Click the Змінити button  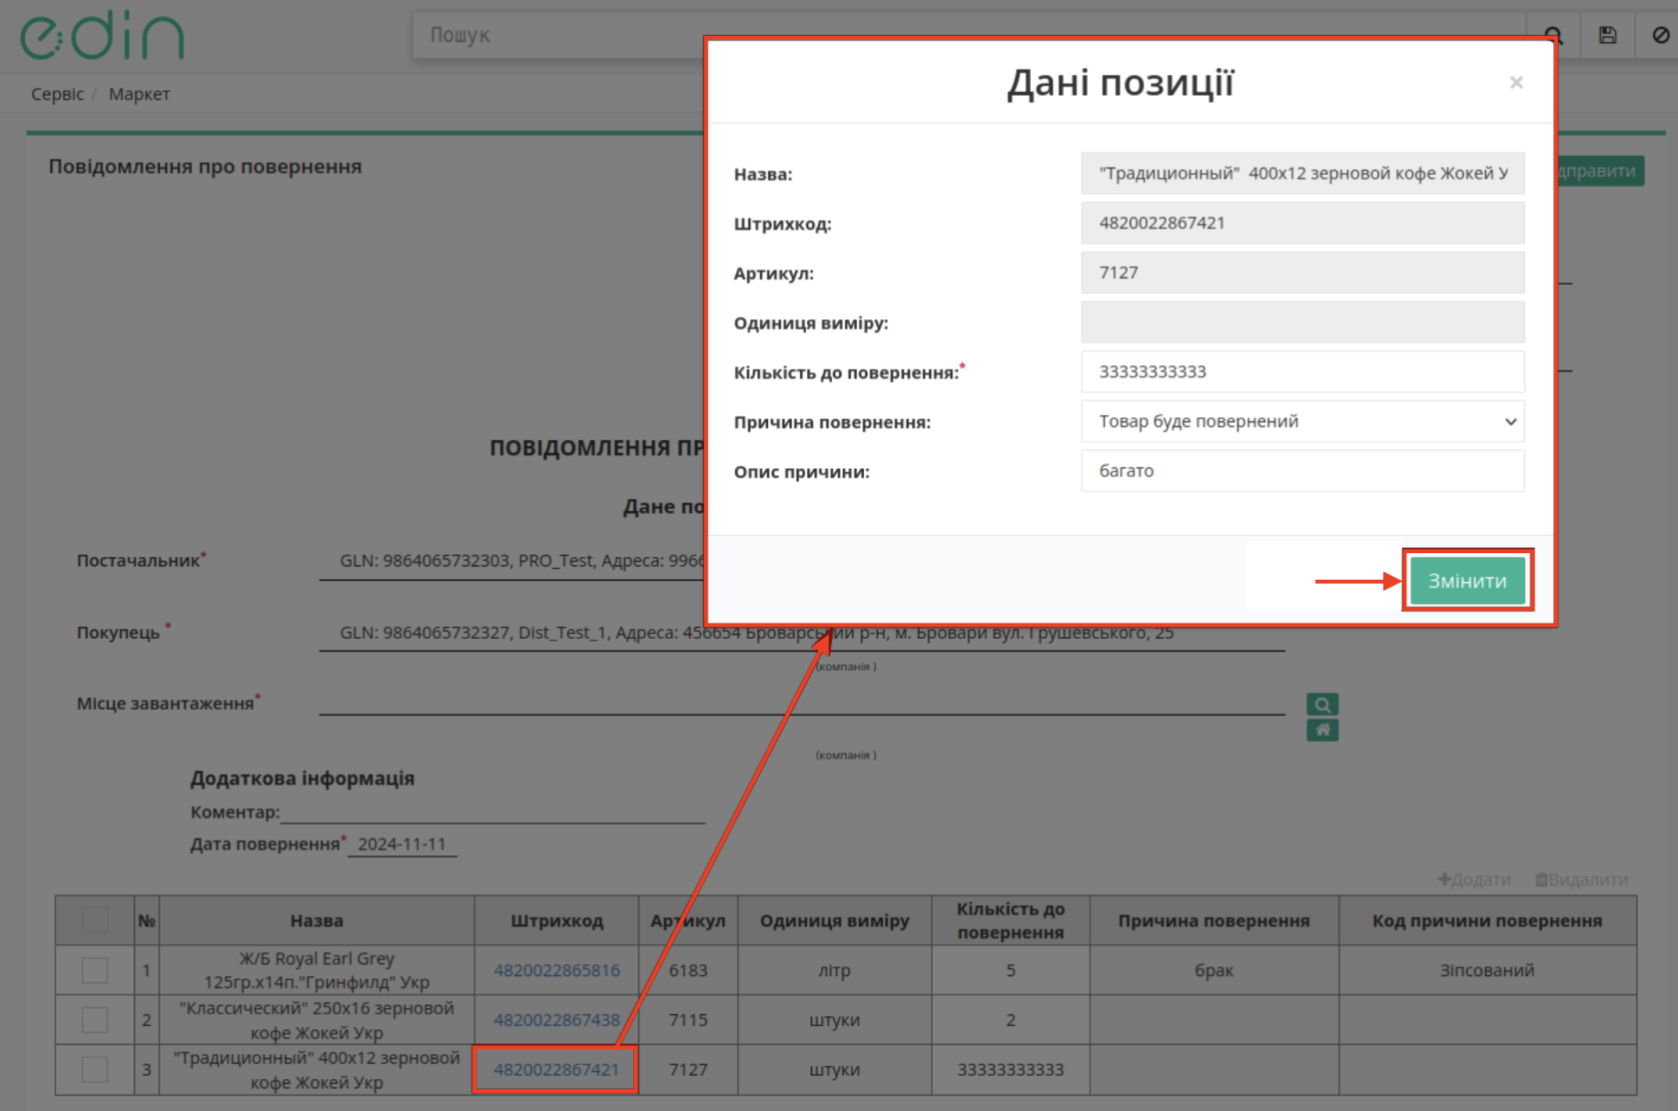(x=1467, y=581)
